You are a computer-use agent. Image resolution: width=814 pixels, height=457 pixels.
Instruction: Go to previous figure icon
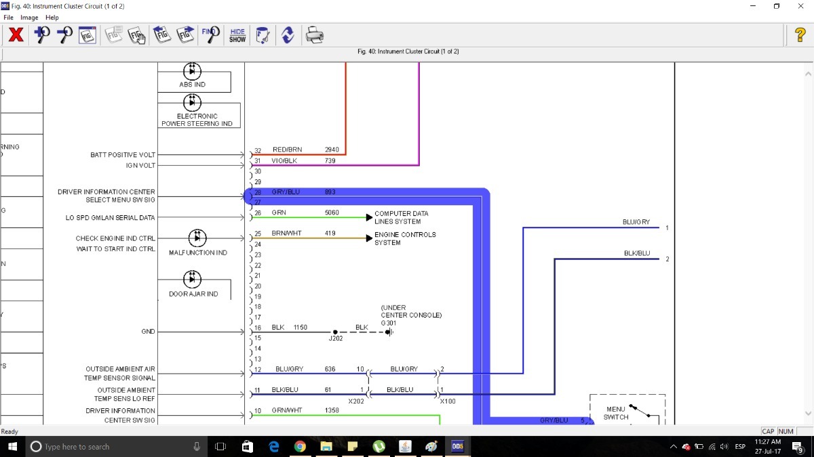click(x=161, y=35)
